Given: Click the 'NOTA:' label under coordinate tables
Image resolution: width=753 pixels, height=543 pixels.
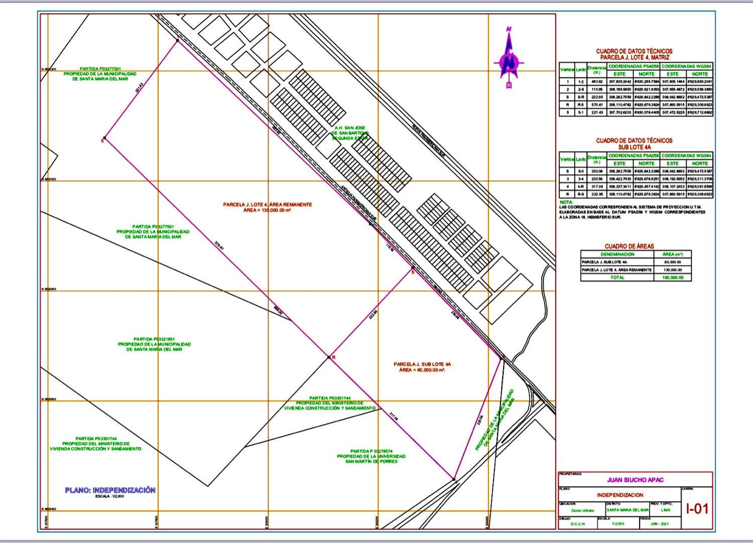Looking at the screenshot, I should [566, 202].
